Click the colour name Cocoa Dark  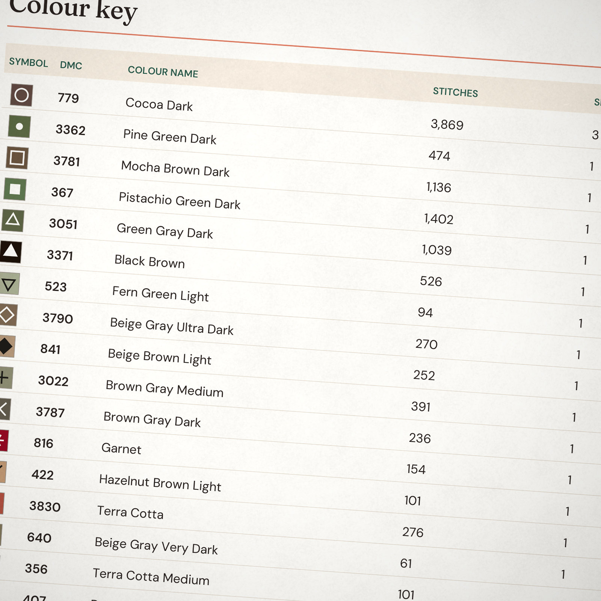click(x=159, y=104)
